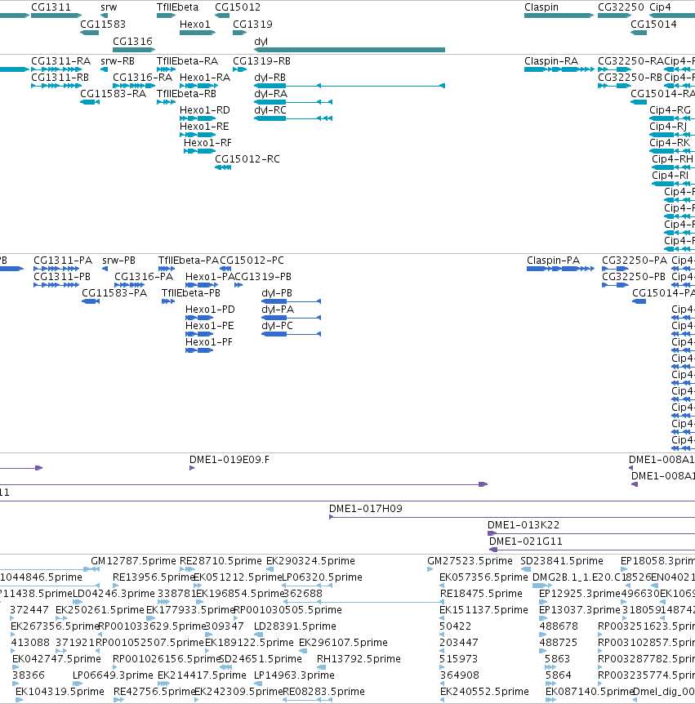Select EST LP06320.5prime

[x=322, y=577]
